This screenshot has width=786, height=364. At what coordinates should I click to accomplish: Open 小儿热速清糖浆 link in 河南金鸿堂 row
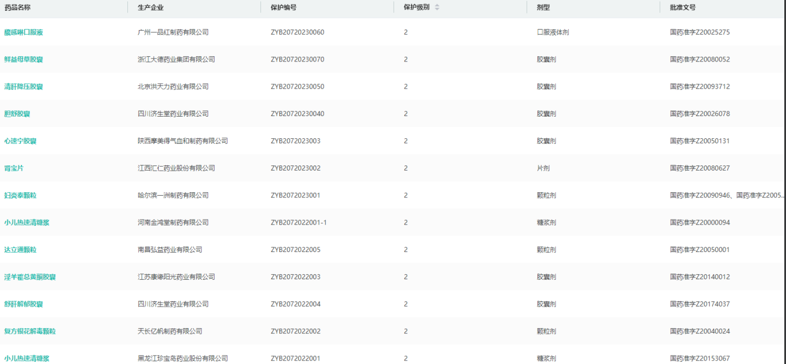(27, 222)
